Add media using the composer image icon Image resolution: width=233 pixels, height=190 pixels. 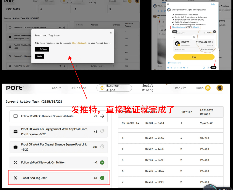click(x=168, y=68)
